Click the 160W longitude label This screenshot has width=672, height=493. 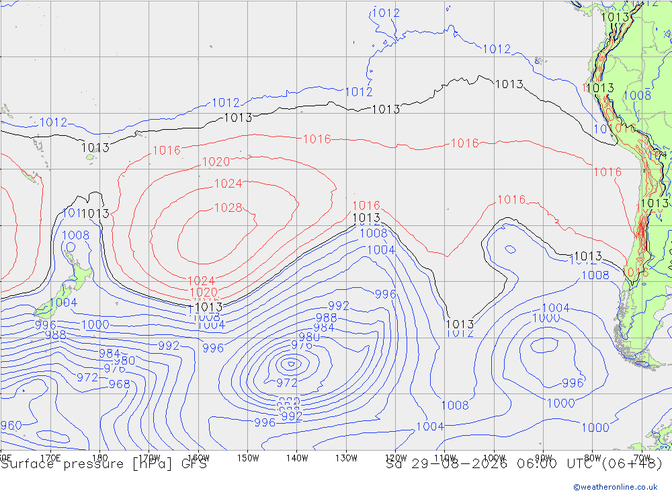tap(198, 458)
